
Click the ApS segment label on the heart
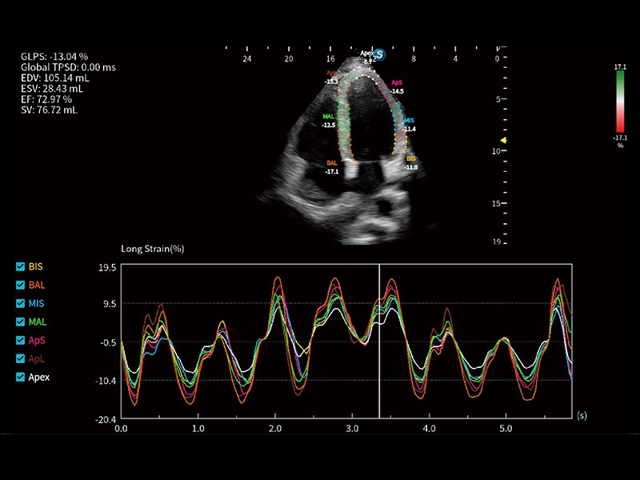point(397,82)
